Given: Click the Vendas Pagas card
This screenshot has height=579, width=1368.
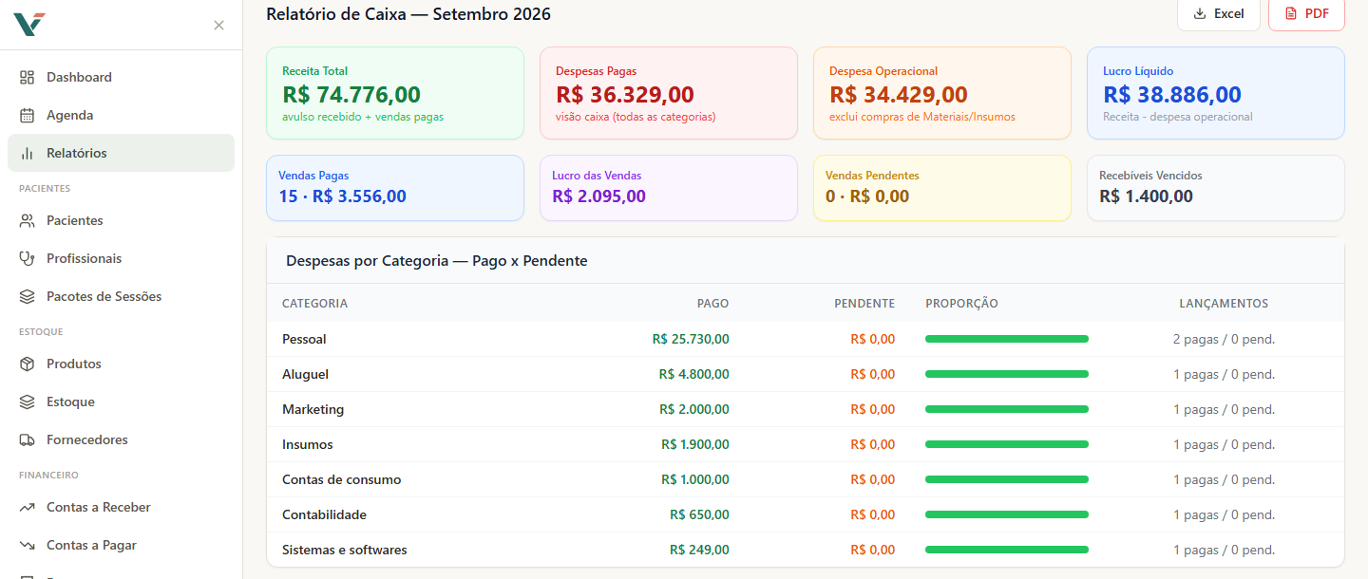Looking at the screenshot, I should point(395,188).
